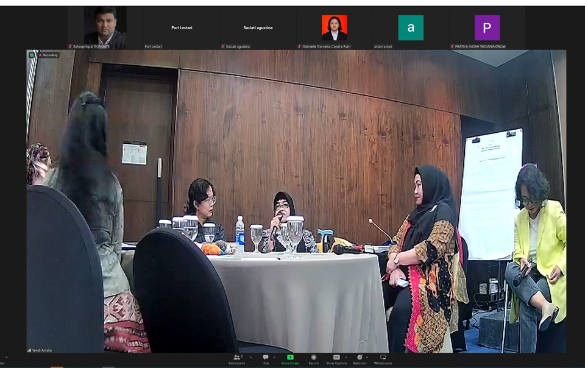Open the Reactions menu
585x368 pixels.
coord(360,359)
